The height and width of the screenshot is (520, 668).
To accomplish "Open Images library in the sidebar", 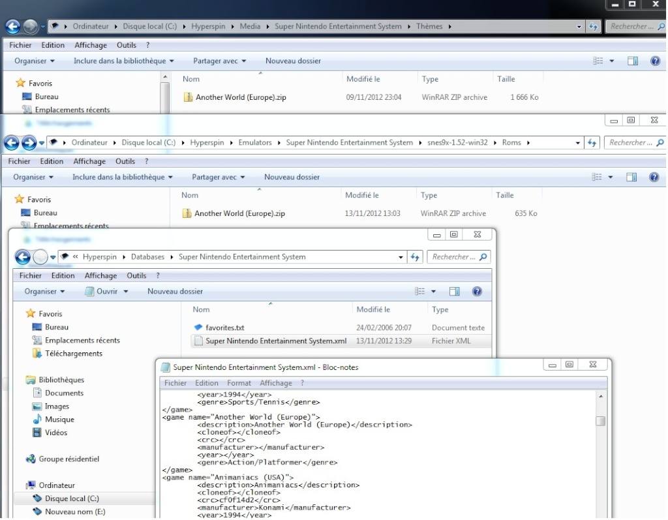I will (x=57, y=406).
